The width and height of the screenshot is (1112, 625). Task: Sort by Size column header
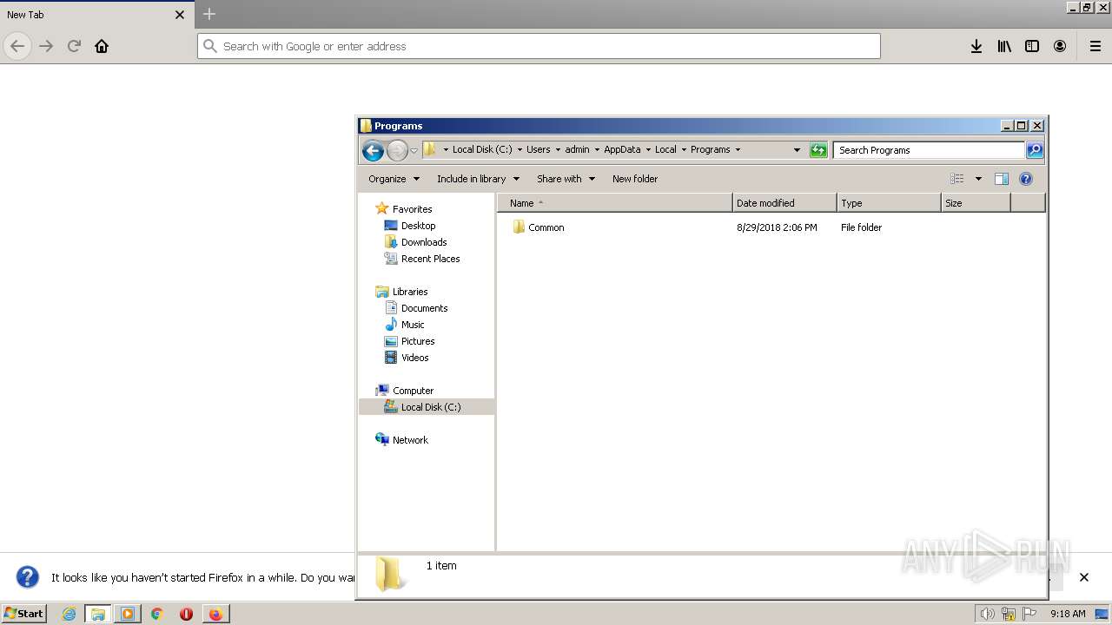976,203
